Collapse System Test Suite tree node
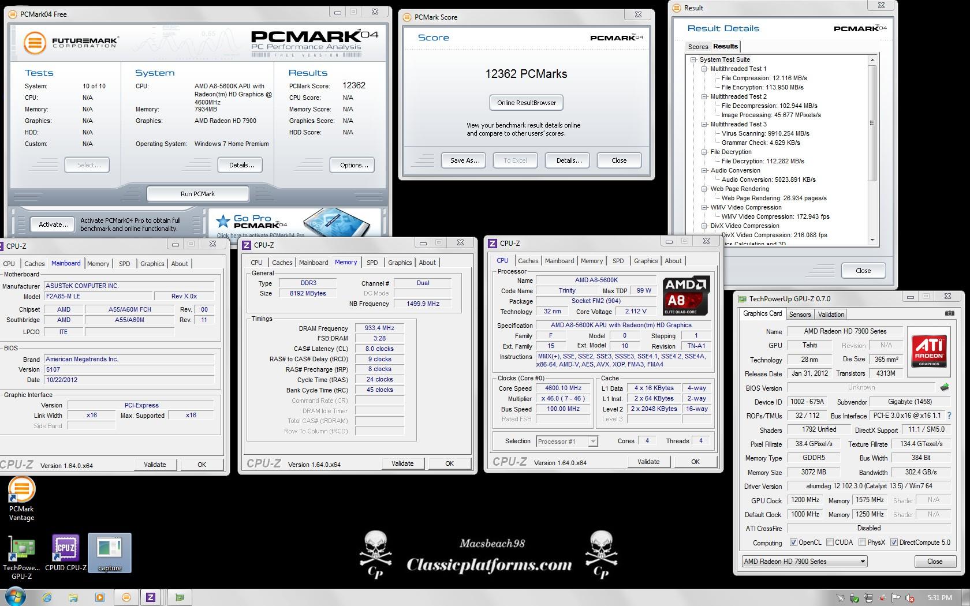 (693, 59)
